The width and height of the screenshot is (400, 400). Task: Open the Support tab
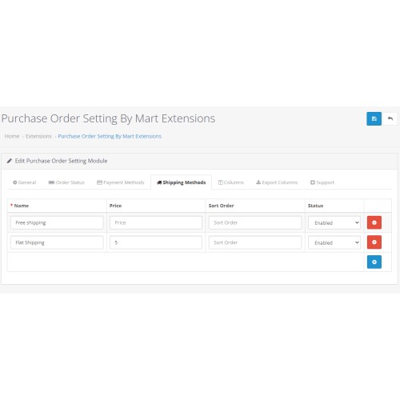pos(322,182)
